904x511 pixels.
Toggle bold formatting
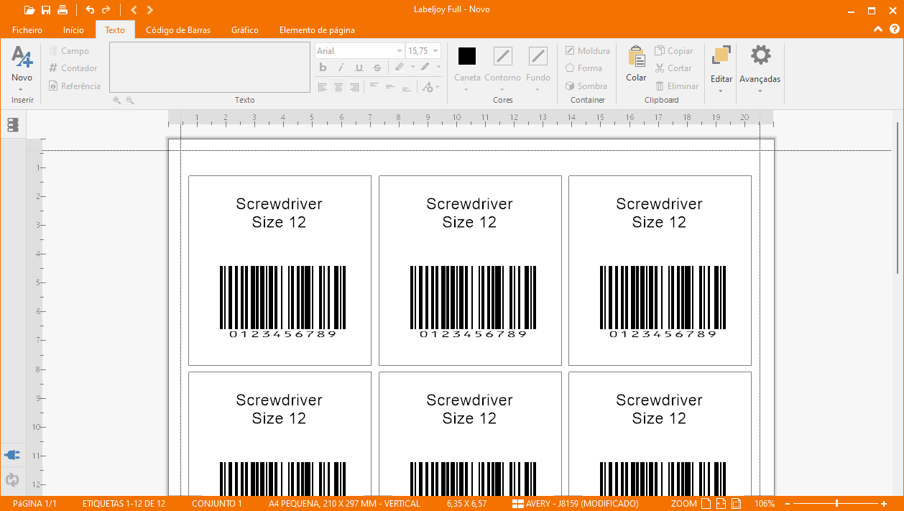323,68
